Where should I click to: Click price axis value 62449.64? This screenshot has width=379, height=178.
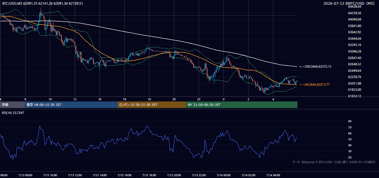click(x=354, y=71)
